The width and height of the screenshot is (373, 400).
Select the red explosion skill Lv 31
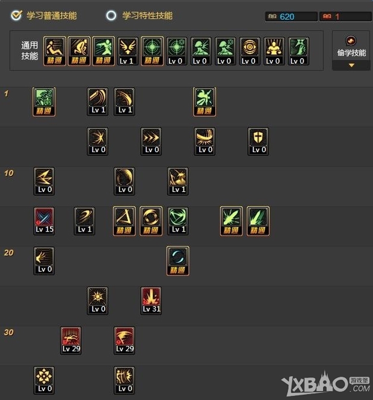click(x=151, y=301)
